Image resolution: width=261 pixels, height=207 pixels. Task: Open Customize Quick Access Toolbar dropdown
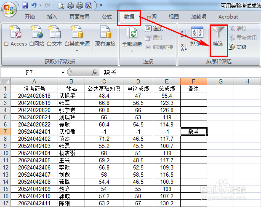101,5
